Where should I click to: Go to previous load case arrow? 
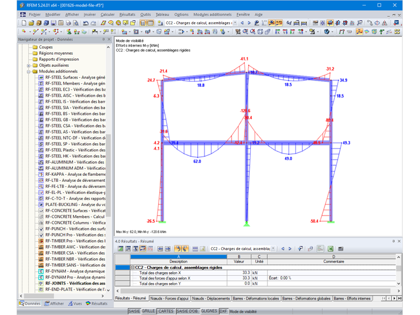[x=242, y=23]
